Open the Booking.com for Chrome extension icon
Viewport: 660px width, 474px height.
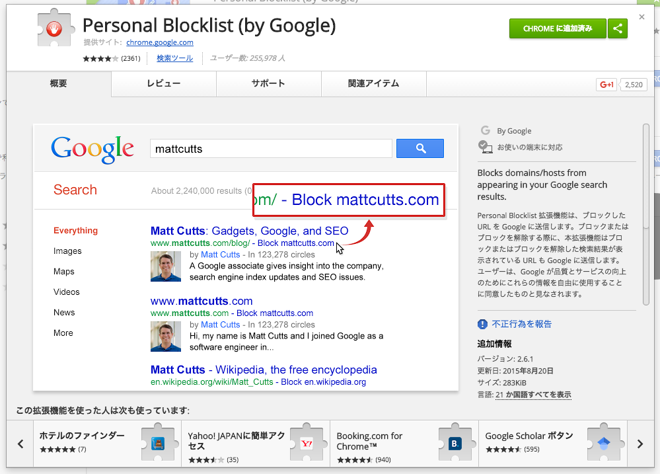455,442
